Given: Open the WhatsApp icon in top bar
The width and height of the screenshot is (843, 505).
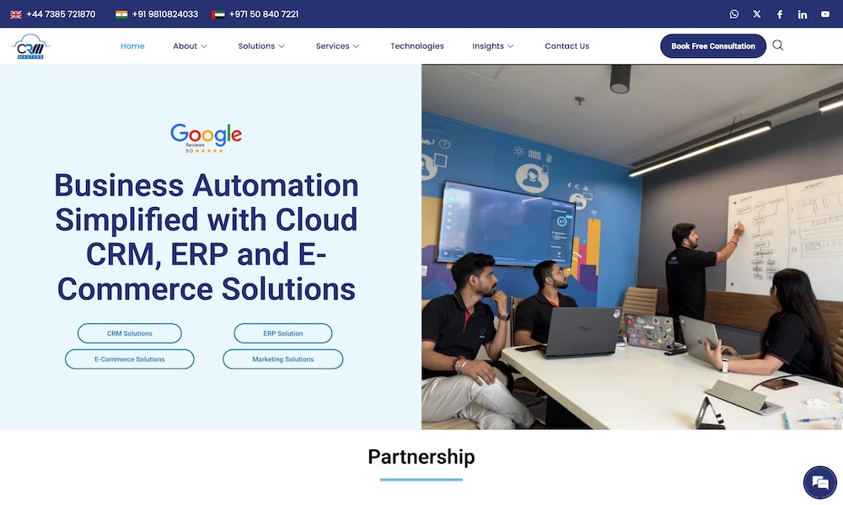Looking at the screenshot, I should pos(734,14).
